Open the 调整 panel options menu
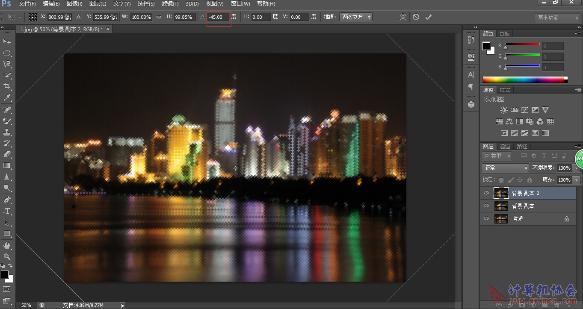 578,90
